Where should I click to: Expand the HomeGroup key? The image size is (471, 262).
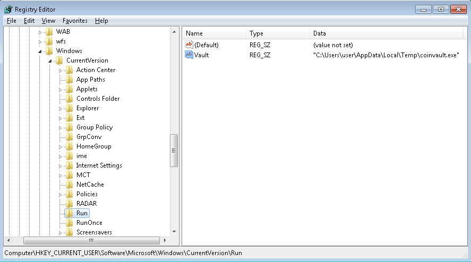pyautogui.click(x=61, y=147)
